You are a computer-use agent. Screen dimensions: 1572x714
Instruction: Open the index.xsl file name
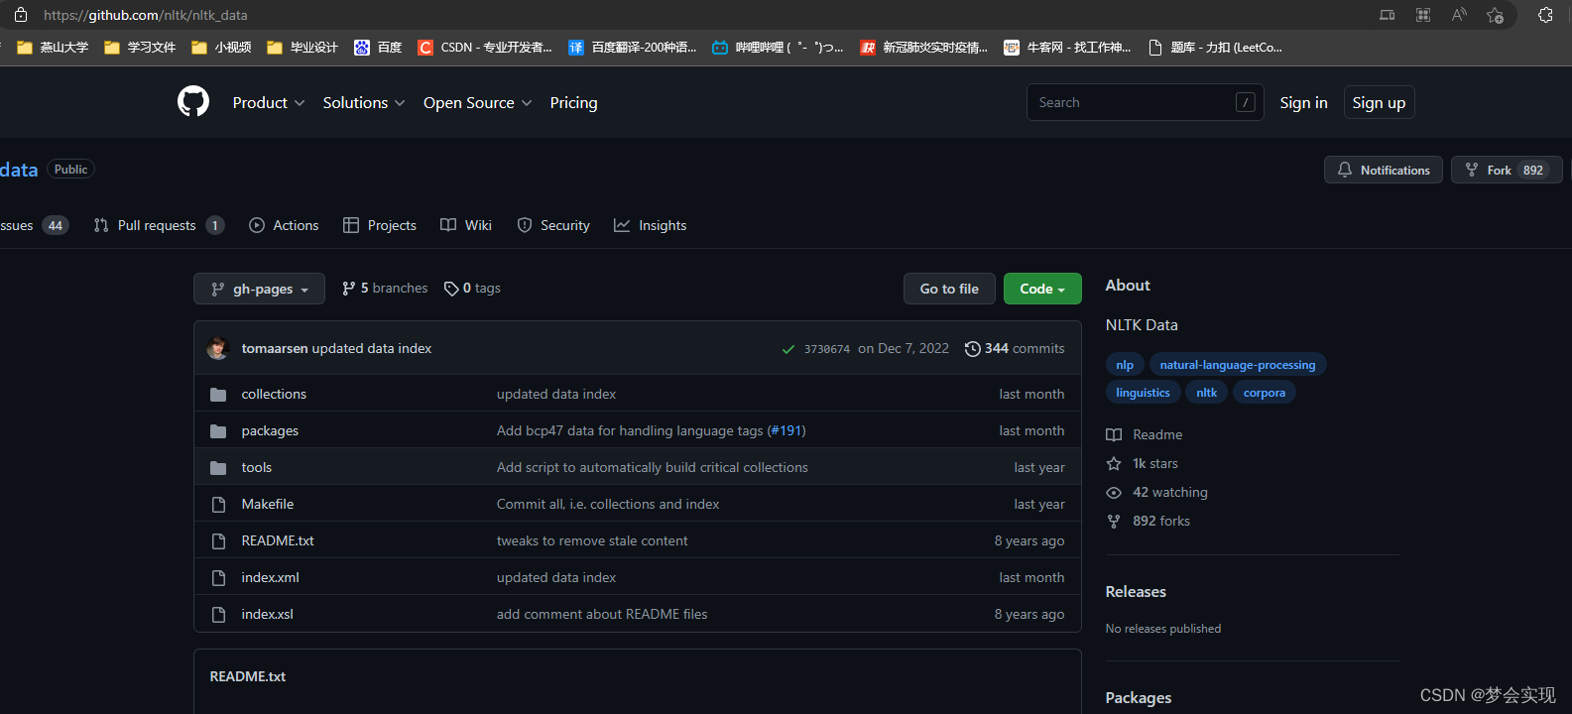268,615
